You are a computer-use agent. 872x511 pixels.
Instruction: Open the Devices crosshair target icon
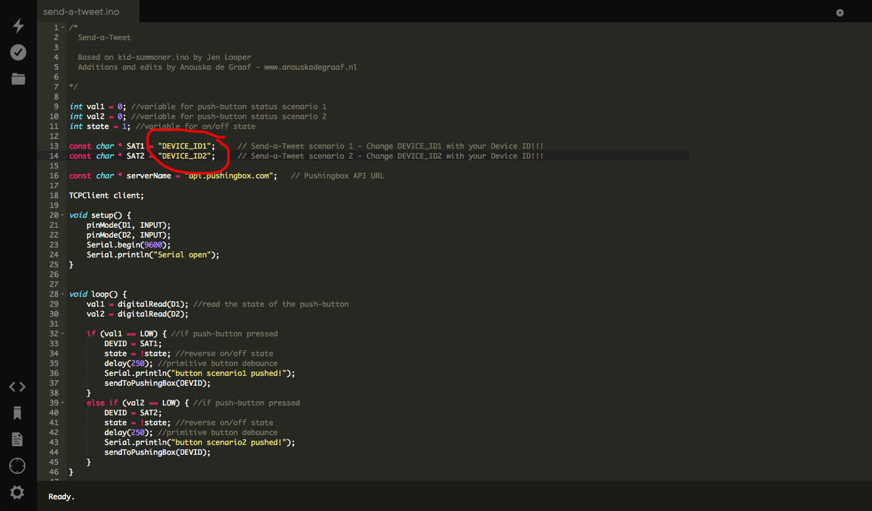17,466
